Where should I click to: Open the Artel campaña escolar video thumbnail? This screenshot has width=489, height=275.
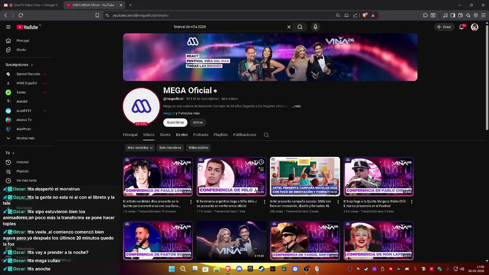pyautogui.click(x=305, y=176)
